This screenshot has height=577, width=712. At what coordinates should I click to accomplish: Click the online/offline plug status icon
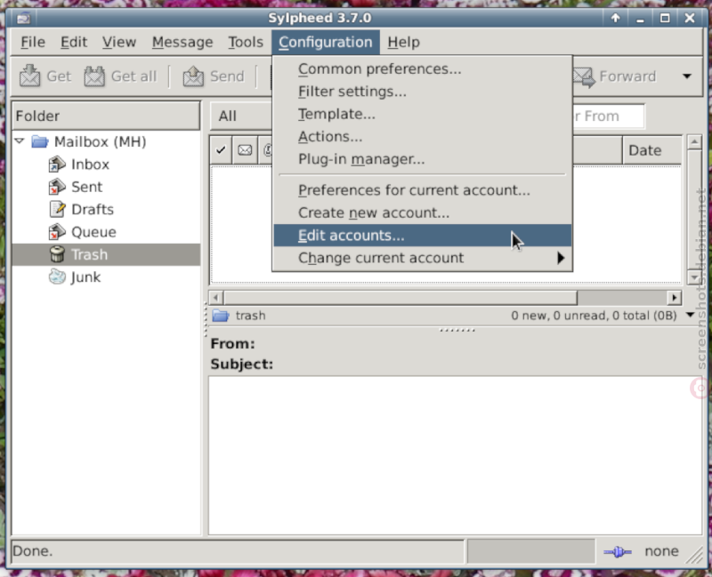[618, 551]
